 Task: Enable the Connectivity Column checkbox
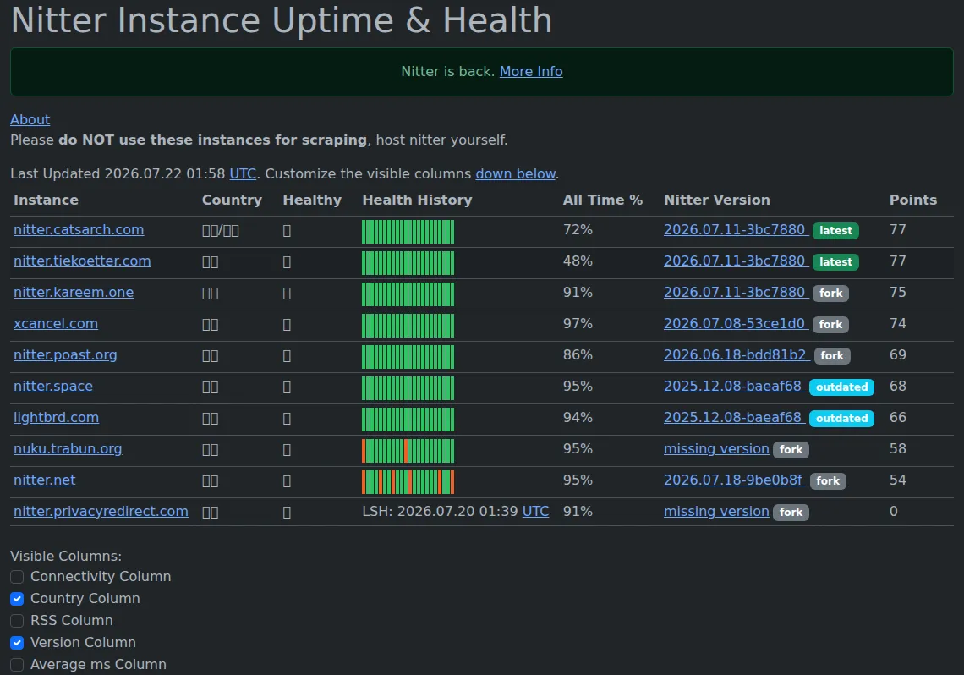(17, 577)
